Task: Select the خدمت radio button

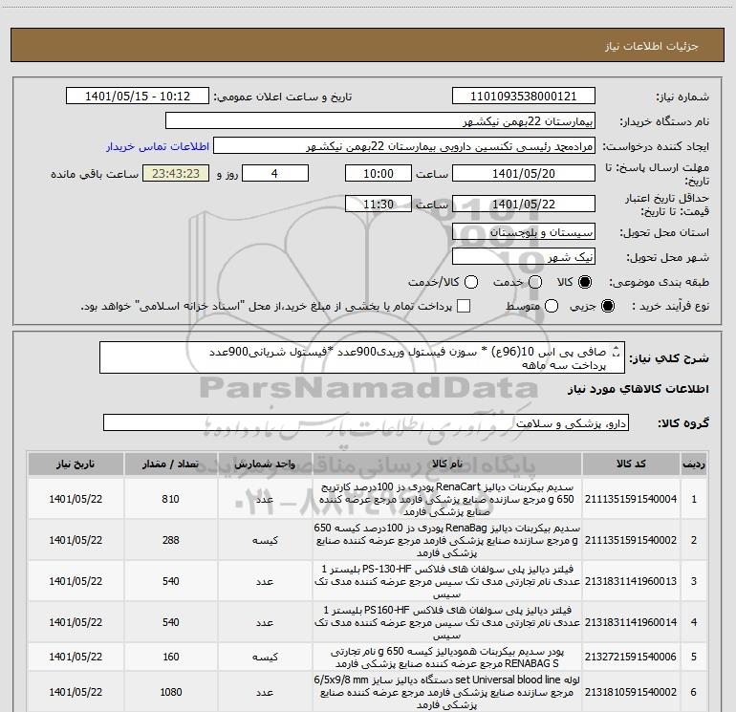Action: [535, 282]
